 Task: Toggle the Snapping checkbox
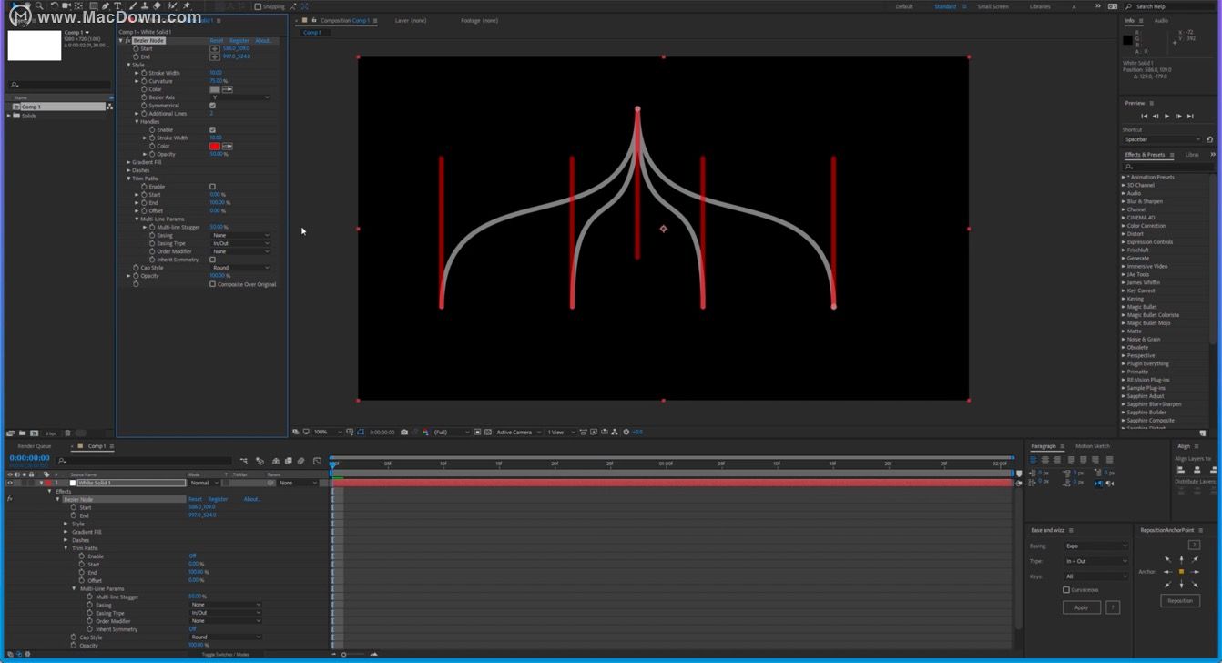[258, 6]
